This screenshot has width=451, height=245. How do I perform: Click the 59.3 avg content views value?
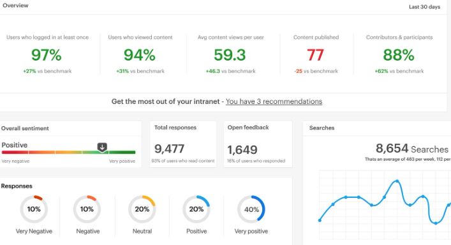point(230,55)
